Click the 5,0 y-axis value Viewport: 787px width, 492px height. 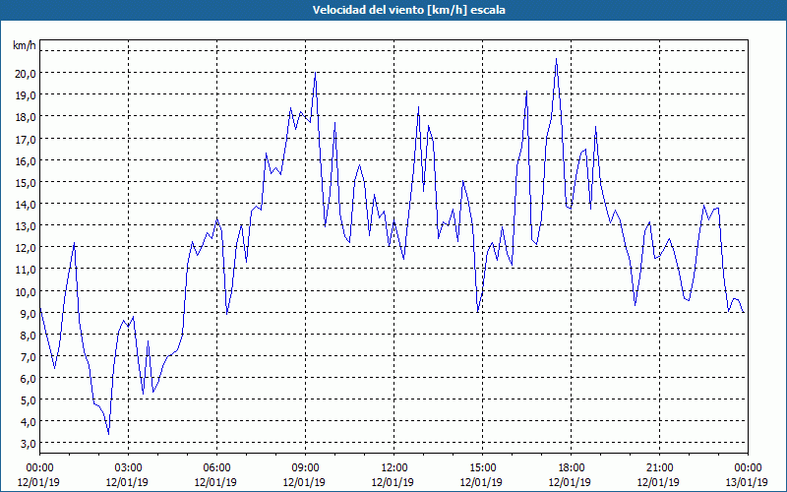(x=28, y=400)
